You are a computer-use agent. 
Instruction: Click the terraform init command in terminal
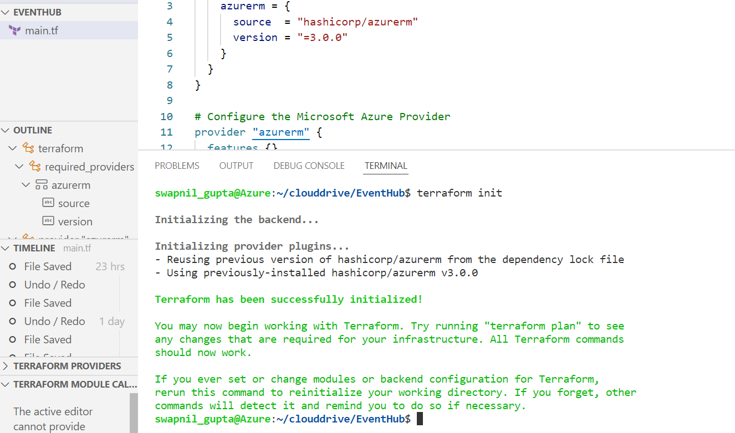460,193
